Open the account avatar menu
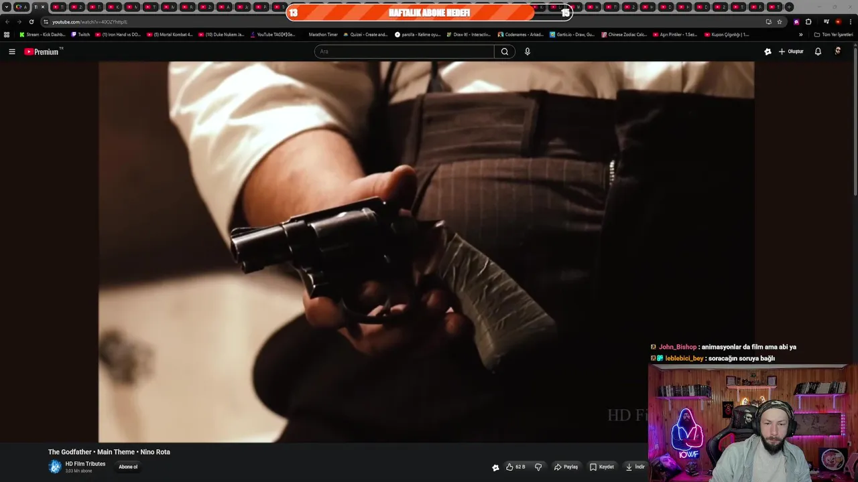This screenshot has height=482, width=858. (838, 51)
